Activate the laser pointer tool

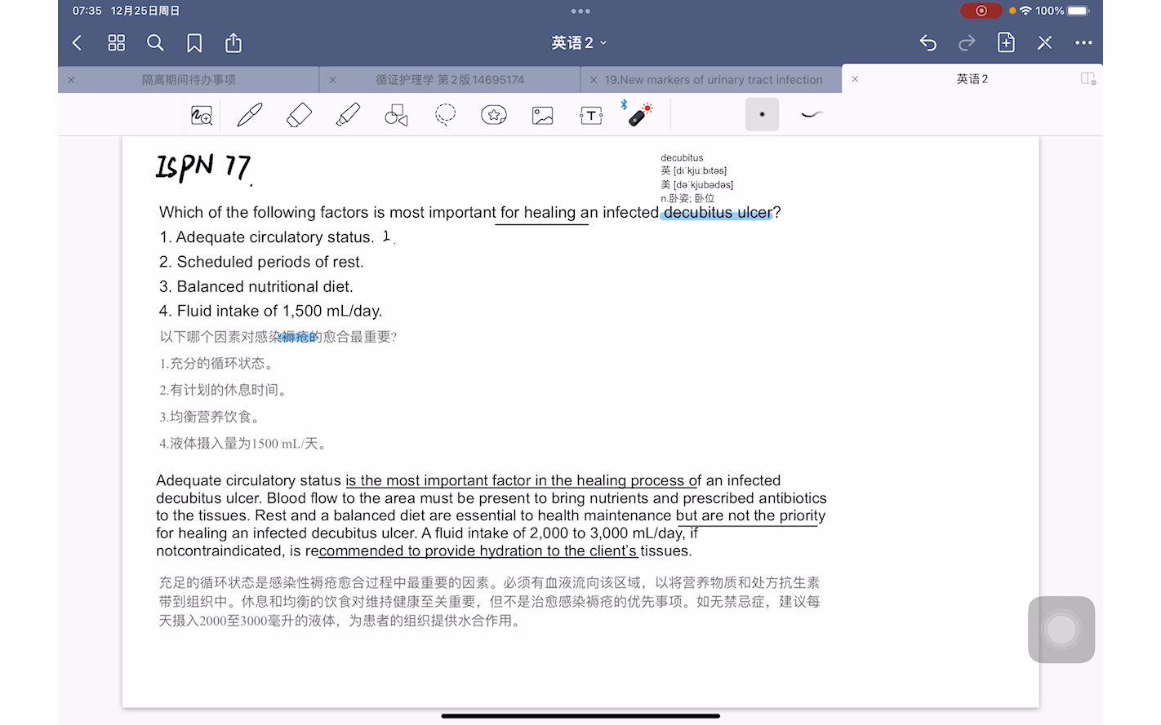pyautogui.click(x=639, y=114)
